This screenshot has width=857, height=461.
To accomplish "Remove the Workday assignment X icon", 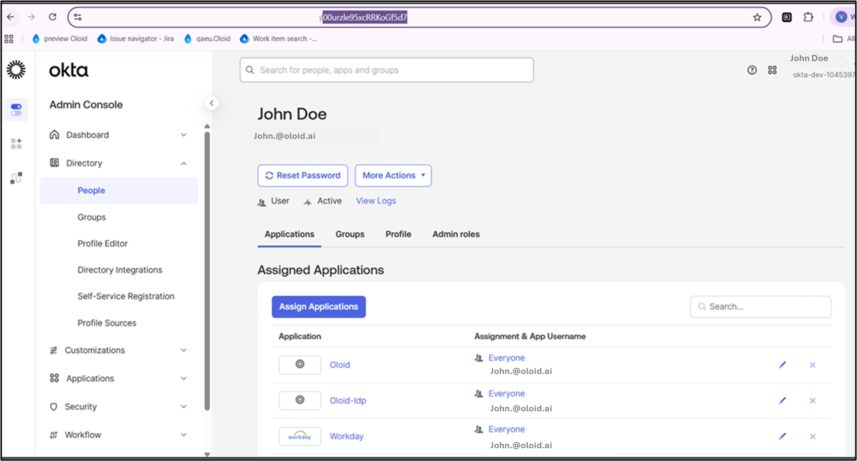I will [x=813, y=436].
